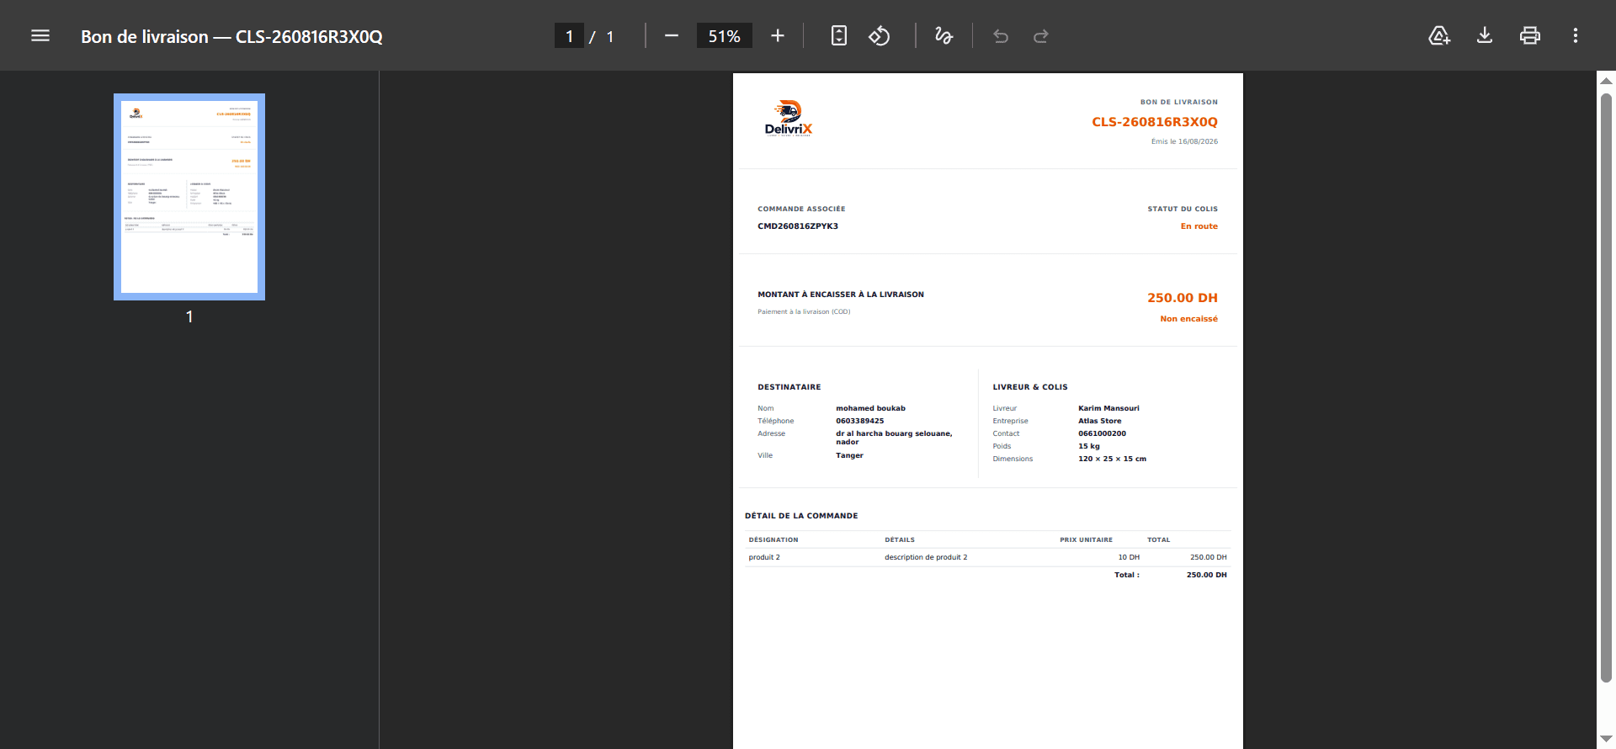Click the DelivriX logo in the document
Image resolution: width=1616 pixels, height=749 pixels.
coord(789,119)
